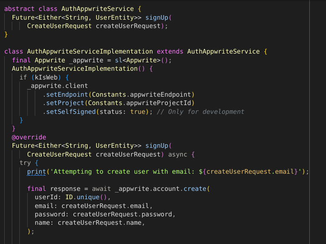Click the 'extends' keyword
This screenshot has width=326, height=244.
(x=170, y=51)
